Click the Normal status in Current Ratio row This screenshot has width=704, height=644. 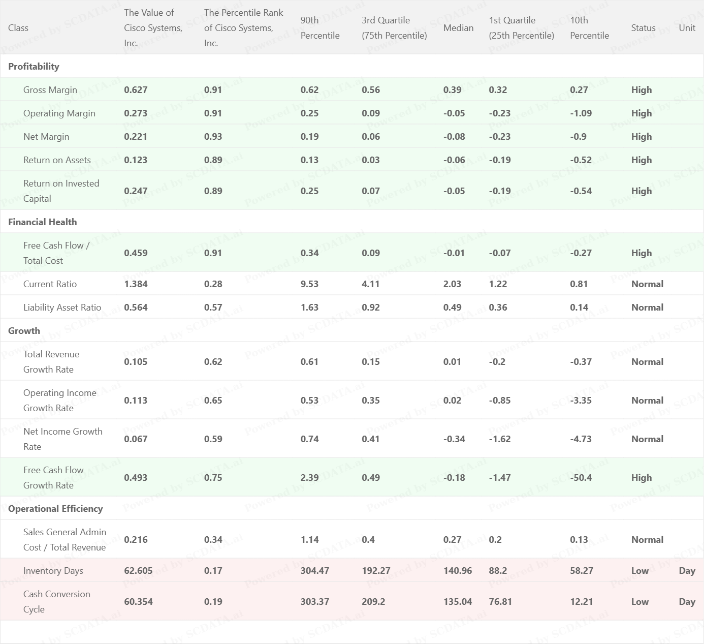pos(647,284)
